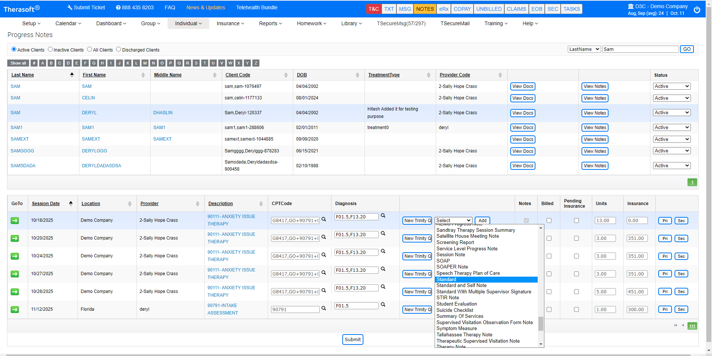The height and width of the screenshot is (356, 712).
Task: Click green GoTo arrow for 11/12/2025 session
Action: (15, 310)
